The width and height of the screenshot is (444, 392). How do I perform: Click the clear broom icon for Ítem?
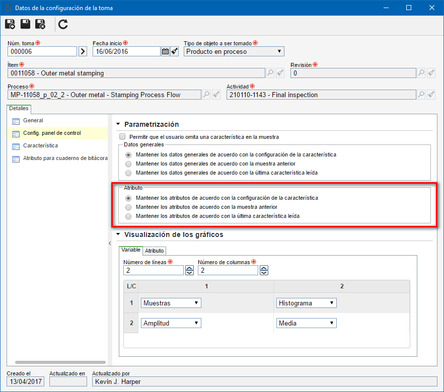(280, 73)
